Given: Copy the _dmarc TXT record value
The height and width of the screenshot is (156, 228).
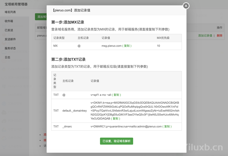Looking at the screenshot, I should click(167, 126).
